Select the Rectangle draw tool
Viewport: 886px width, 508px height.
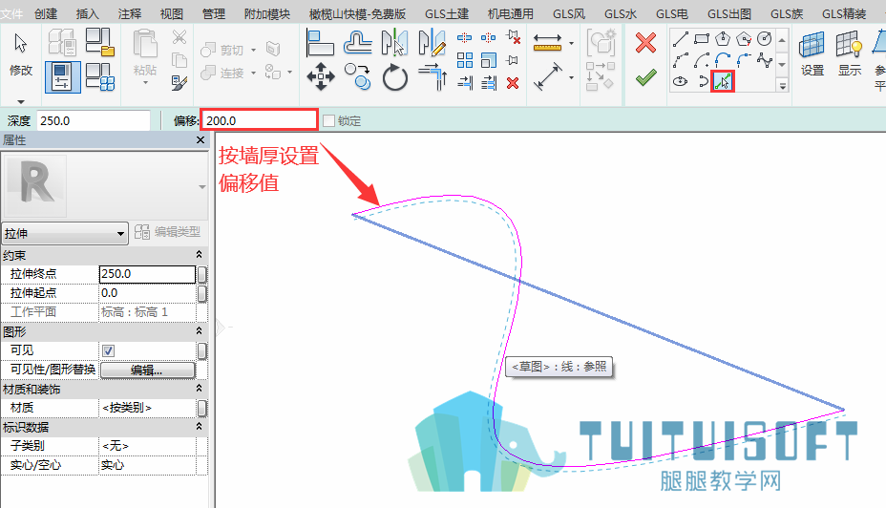pos(701,39)
